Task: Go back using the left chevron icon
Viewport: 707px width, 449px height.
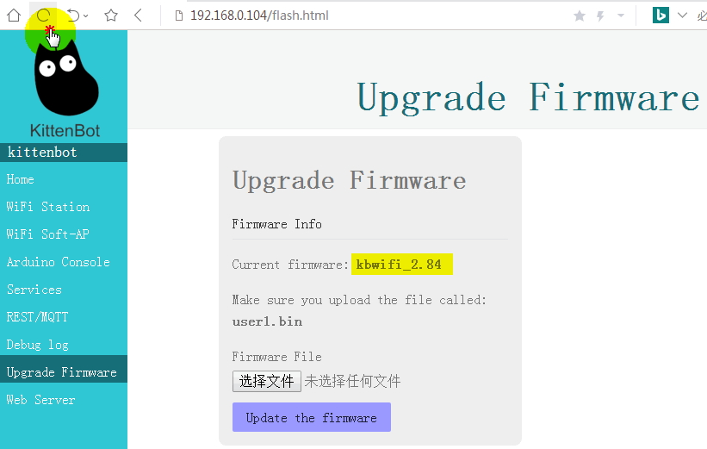Action: [139, 16]
